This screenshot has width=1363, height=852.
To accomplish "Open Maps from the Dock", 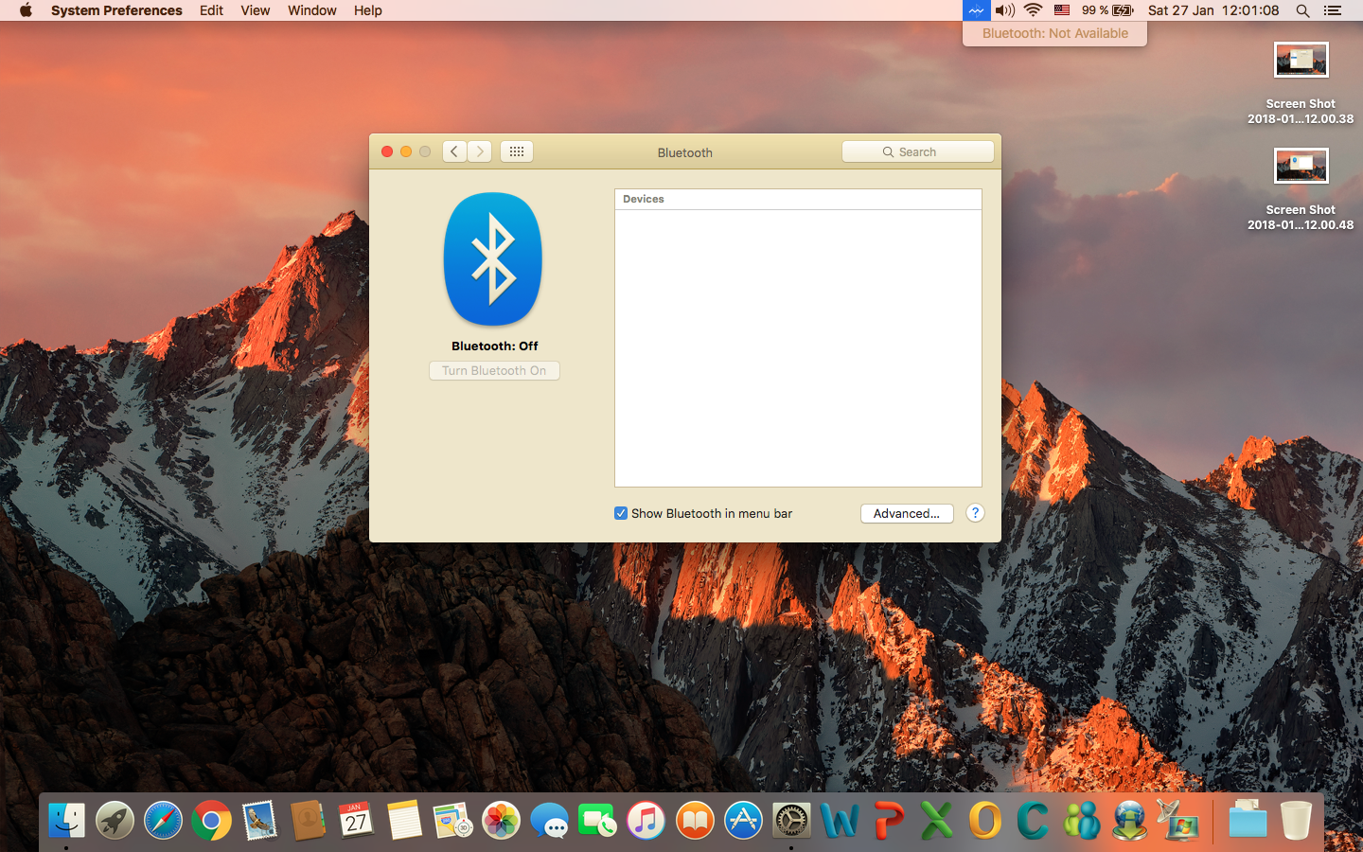I will tap(452, 820).
